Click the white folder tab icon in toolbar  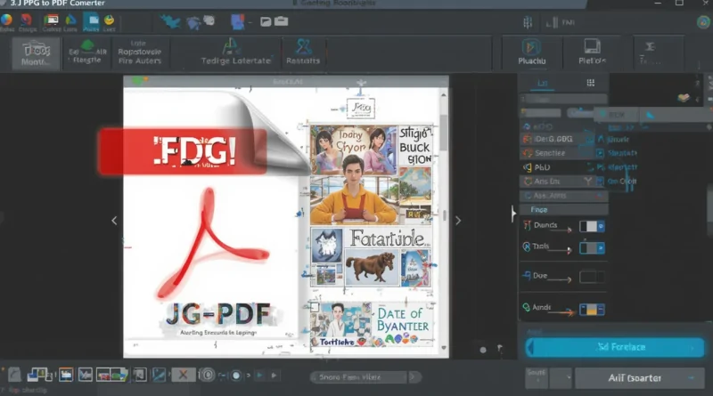pyautogui.click(x=266, y=21)
